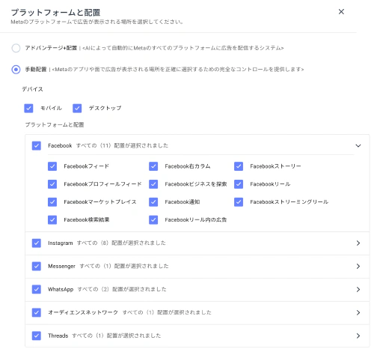Collapse the Facebook placements section

[358, 146]
